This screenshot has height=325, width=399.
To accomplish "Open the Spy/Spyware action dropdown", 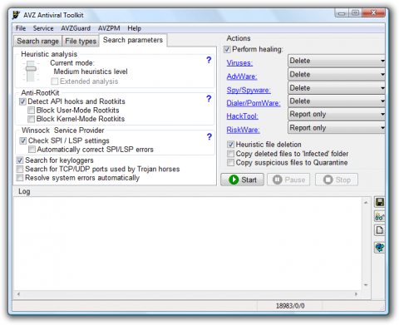I will tap(337, 88).
